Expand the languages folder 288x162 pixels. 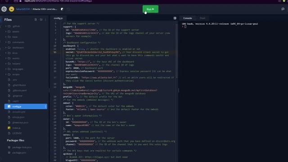point(6,69)
